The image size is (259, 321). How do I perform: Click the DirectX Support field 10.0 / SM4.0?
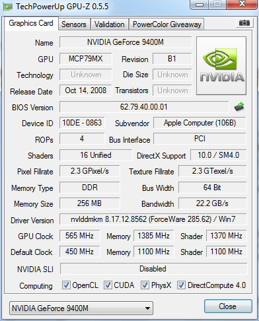[x=218, y=155]
